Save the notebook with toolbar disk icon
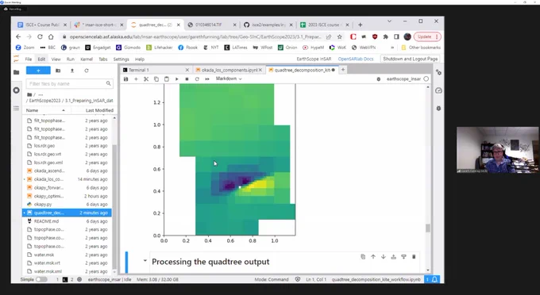 pyautogui.click(x=125, y=79)
